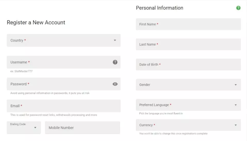The image size is (247, 141).
Task: Click the green help icon beside Personal Information
Action: (x=238, y=8)
